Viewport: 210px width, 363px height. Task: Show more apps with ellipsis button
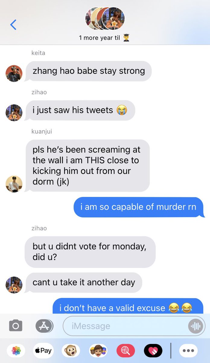(189, 351)
